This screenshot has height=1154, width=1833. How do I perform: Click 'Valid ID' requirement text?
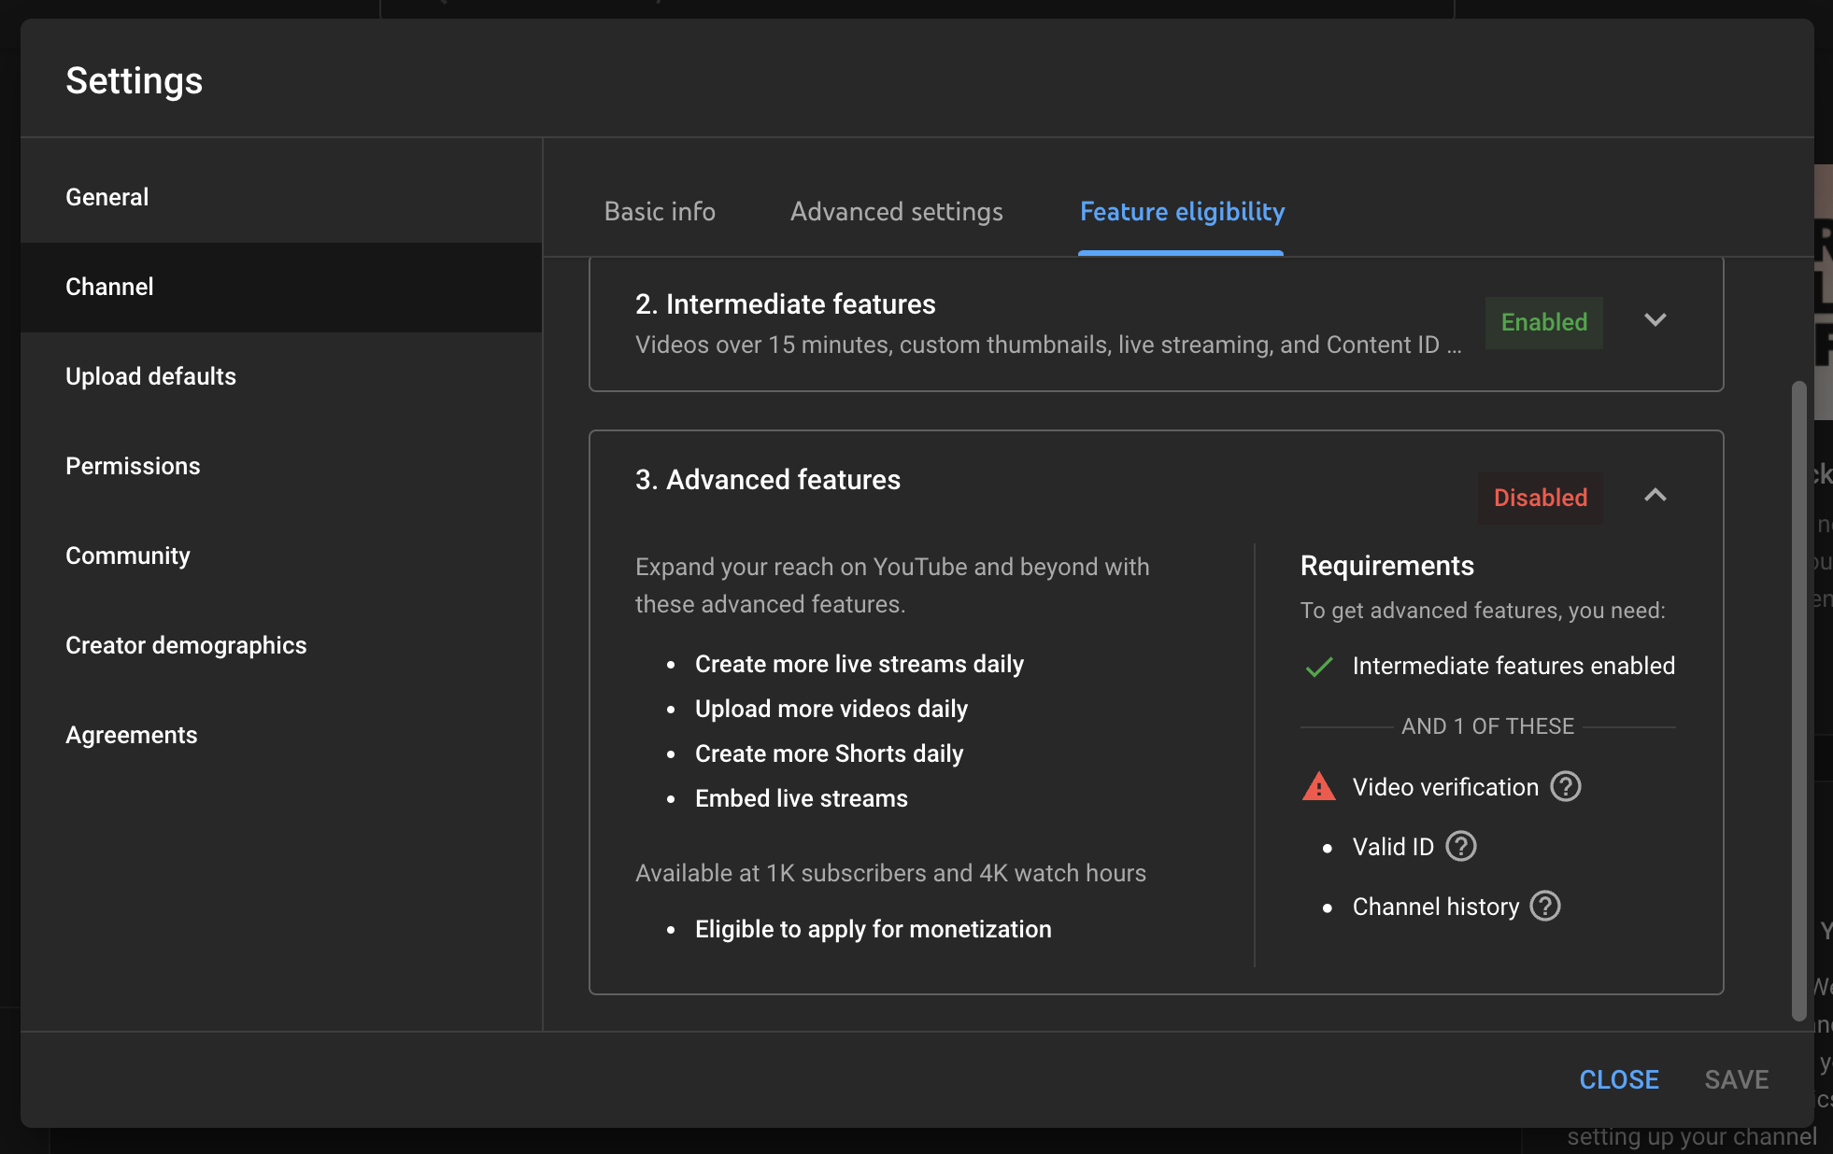pos(1393,847)
